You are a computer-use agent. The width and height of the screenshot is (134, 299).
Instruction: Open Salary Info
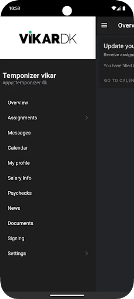click(x=20, y=178)
